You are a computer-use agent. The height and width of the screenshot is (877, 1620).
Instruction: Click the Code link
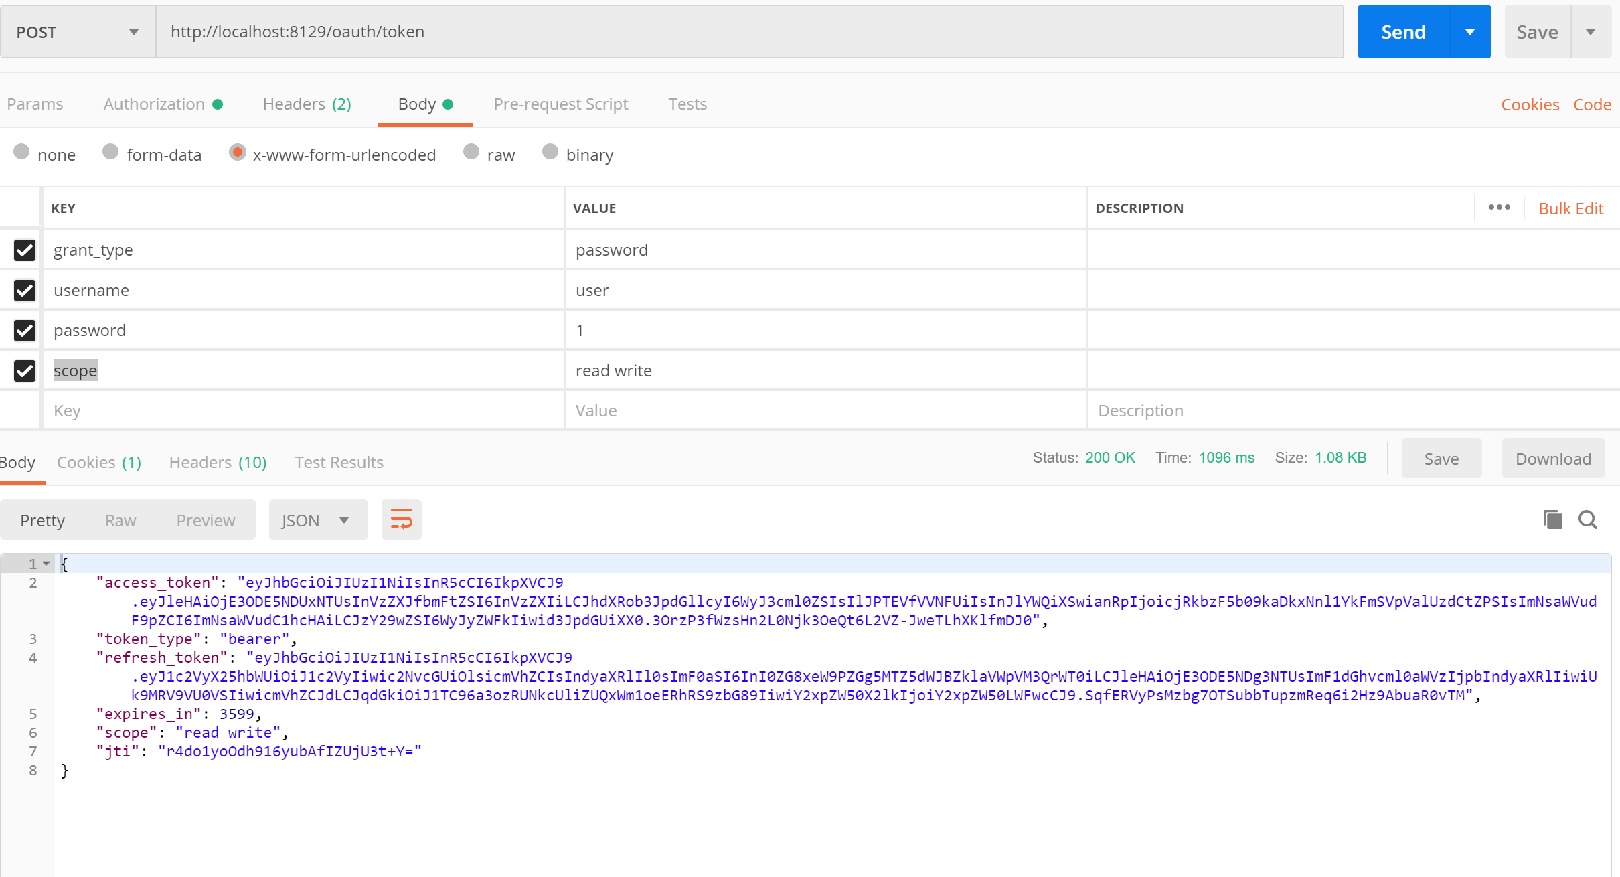(1592, 105)
